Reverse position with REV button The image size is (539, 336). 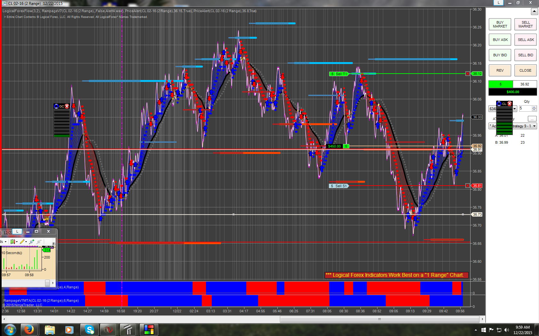pos(500,70)
